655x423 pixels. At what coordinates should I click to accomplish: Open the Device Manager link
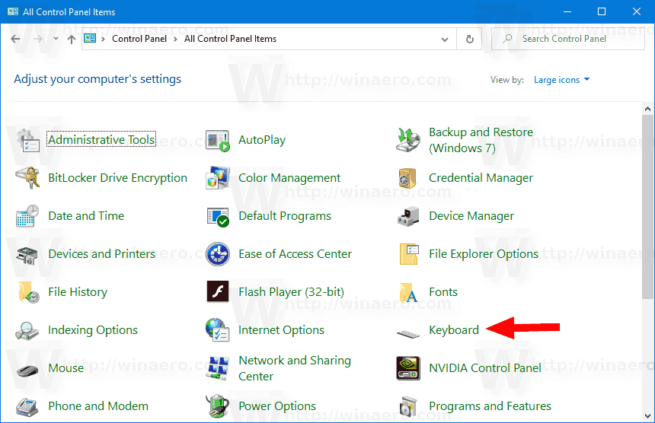[471, 216]
